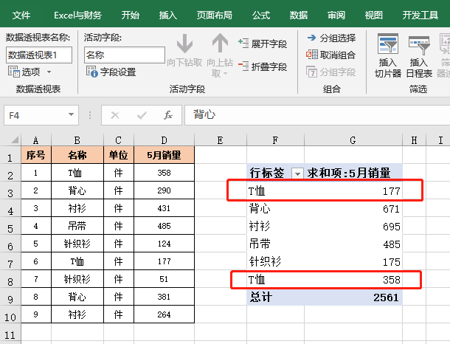This screenshot has height=344, width=450.
Task: Insert a timeline with 插入日程表 icon
Action: click(419, 44)
